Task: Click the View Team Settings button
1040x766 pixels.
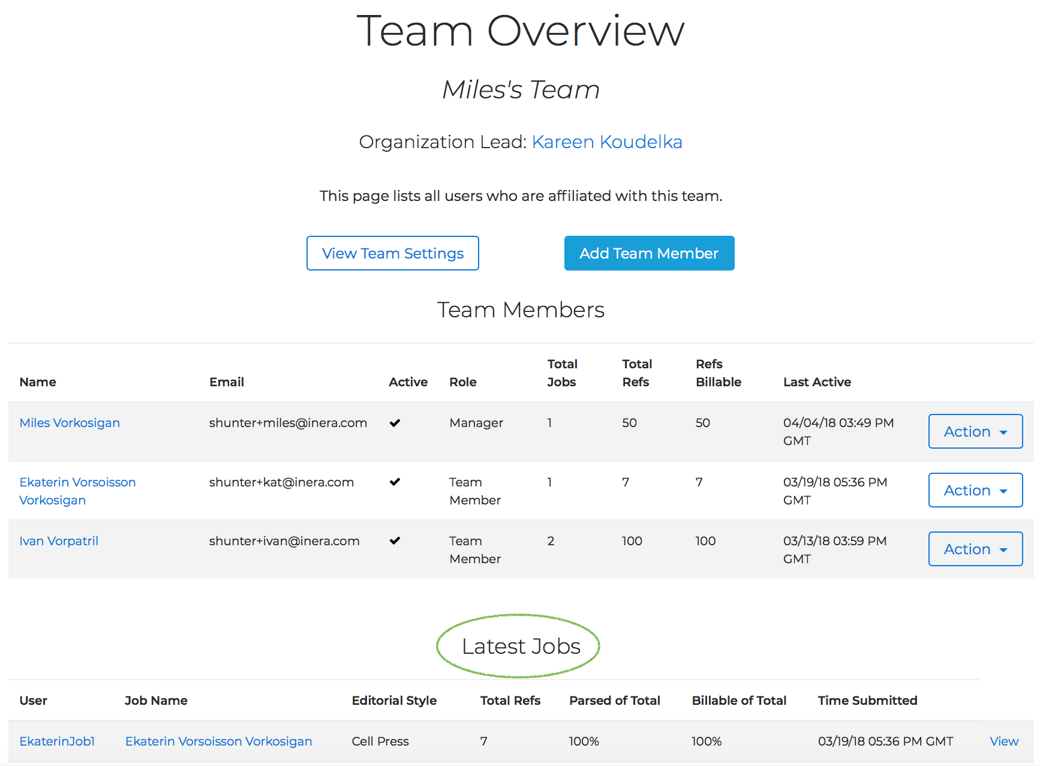Action: (393, 253)
